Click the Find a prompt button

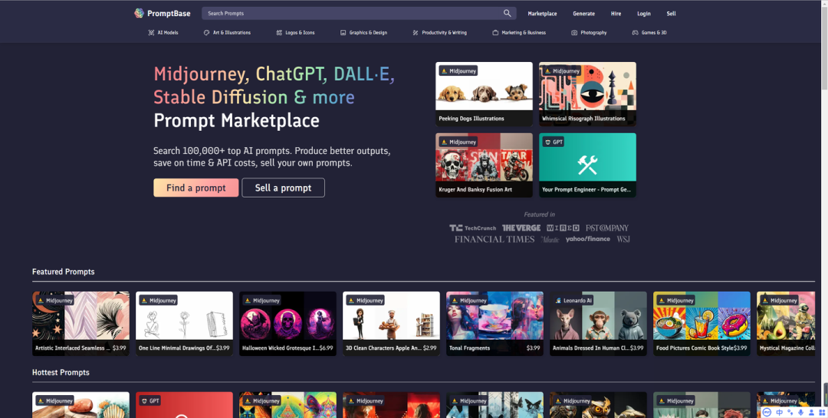click(x=196, y=188)
